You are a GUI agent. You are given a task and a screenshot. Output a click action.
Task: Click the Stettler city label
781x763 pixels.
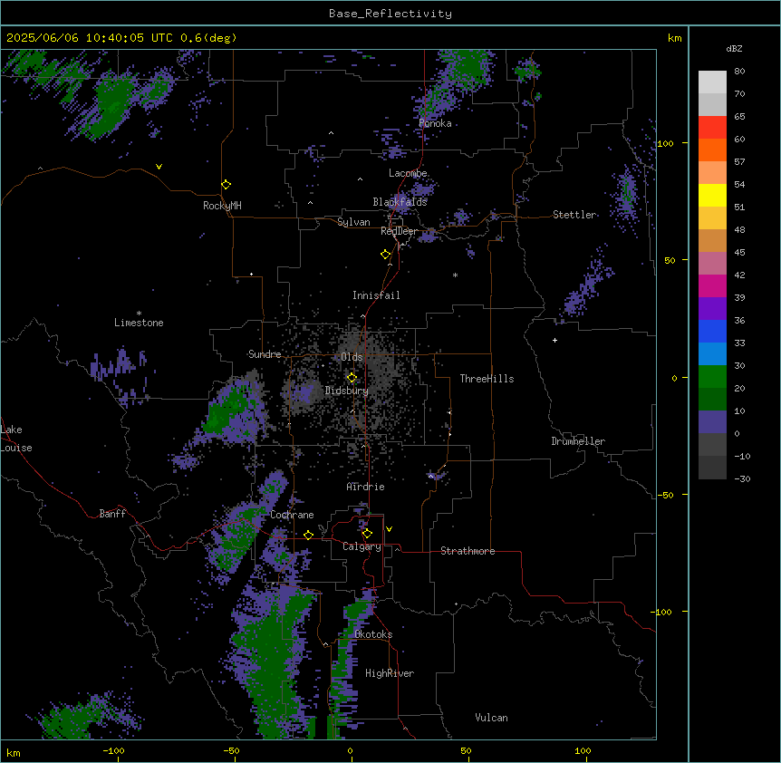click(x=574, y=215)
